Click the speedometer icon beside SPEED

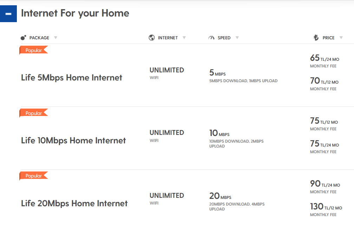point(211,38)
